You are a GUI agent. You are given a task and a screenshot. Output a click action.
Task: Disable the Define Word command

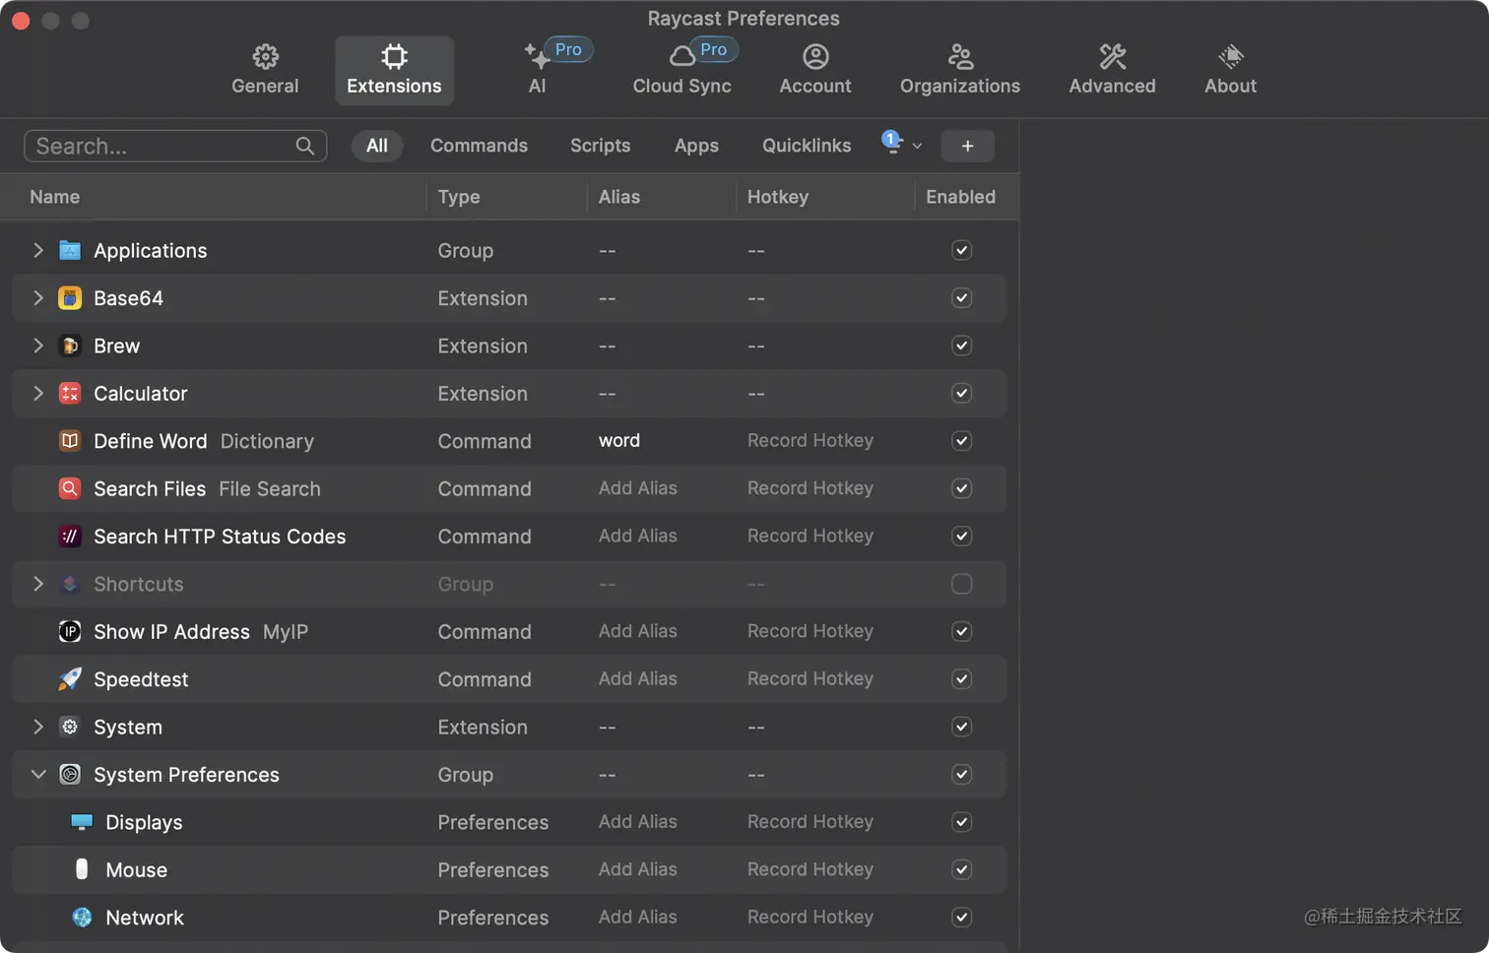pos(962,440)
